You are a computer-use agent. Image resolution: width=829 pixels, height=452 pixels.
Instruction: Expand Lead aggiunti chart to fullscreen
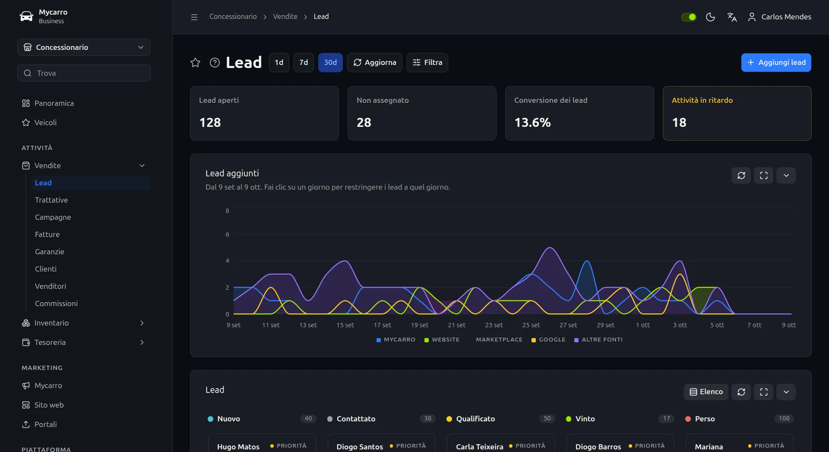click(763, 175)
